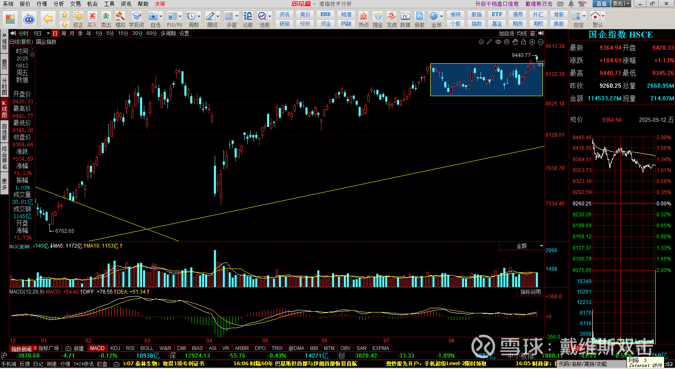The image size is (675, 369).
Task: Click the 加自选 add-to-watchlist button
Action: (x=506, y=33)
